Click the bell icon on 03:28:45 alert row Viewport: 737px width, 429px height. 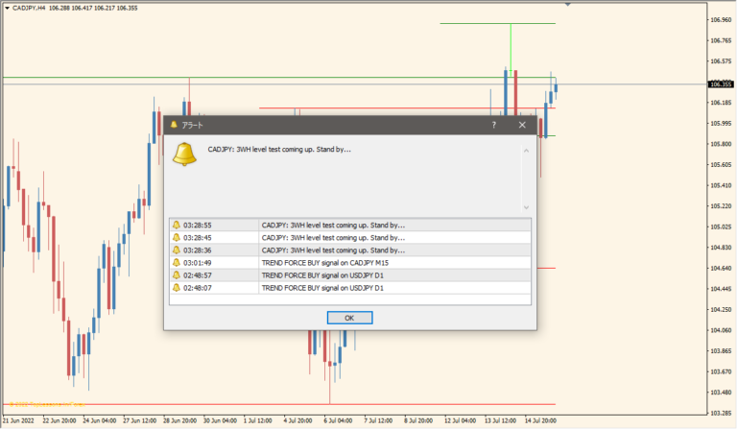click(x=177, y=237)
